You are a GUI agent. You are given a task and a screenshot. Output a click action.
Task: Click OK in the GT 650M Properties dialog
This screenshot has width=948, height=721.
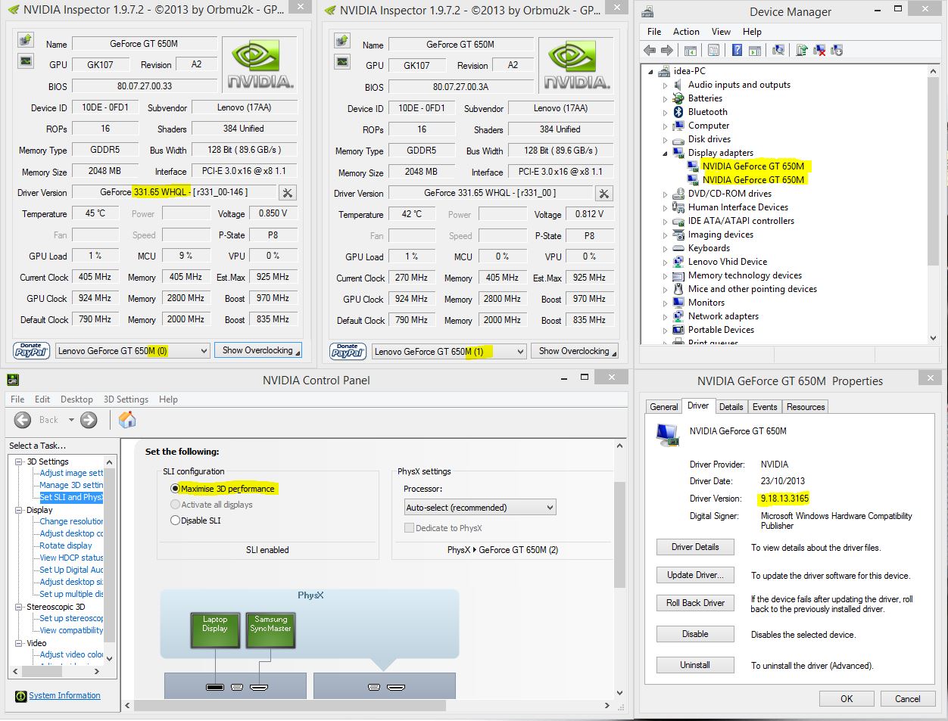847,698
